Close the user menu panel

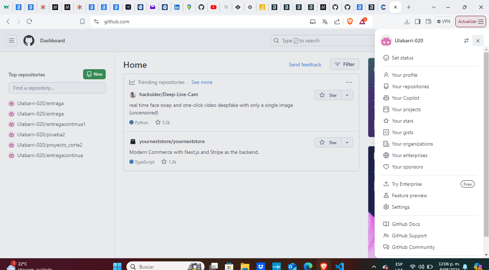(x=478, y=41)
